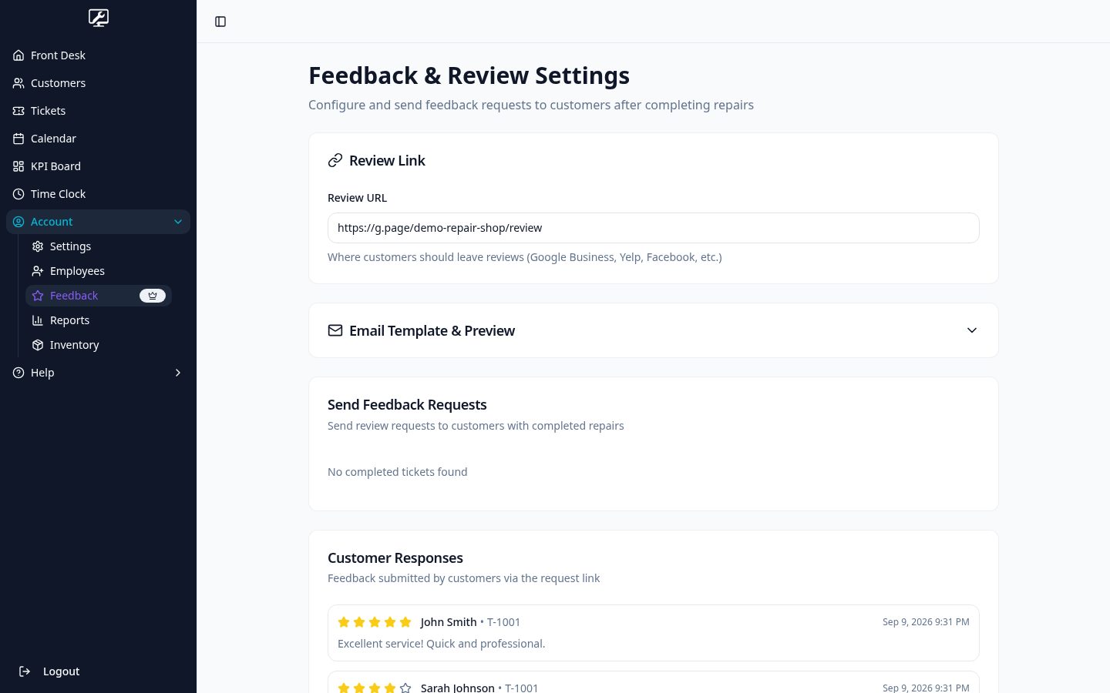
Task: Click the Logout button label
Action: coord(61,671)
